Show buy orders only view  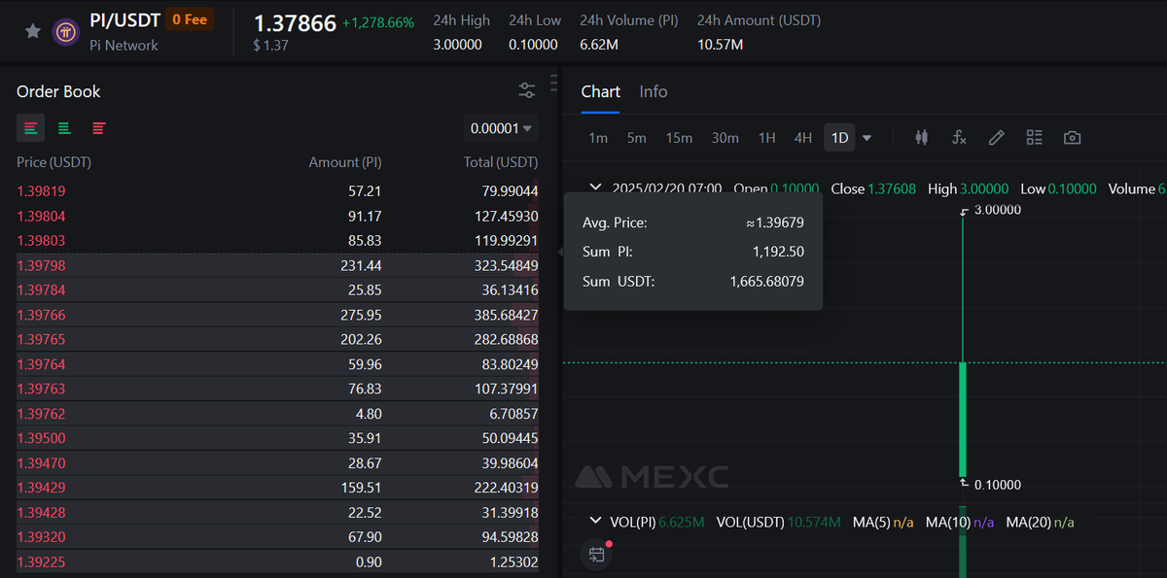64,127
